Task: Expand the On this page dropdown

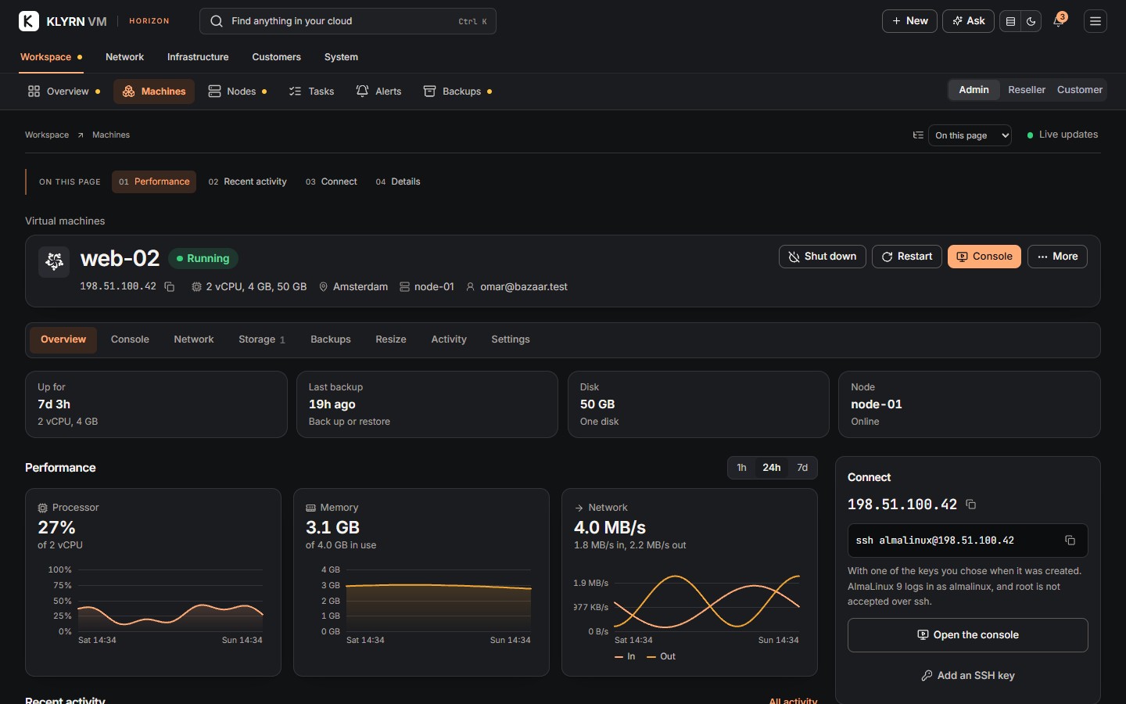Action: click(970, 135)
